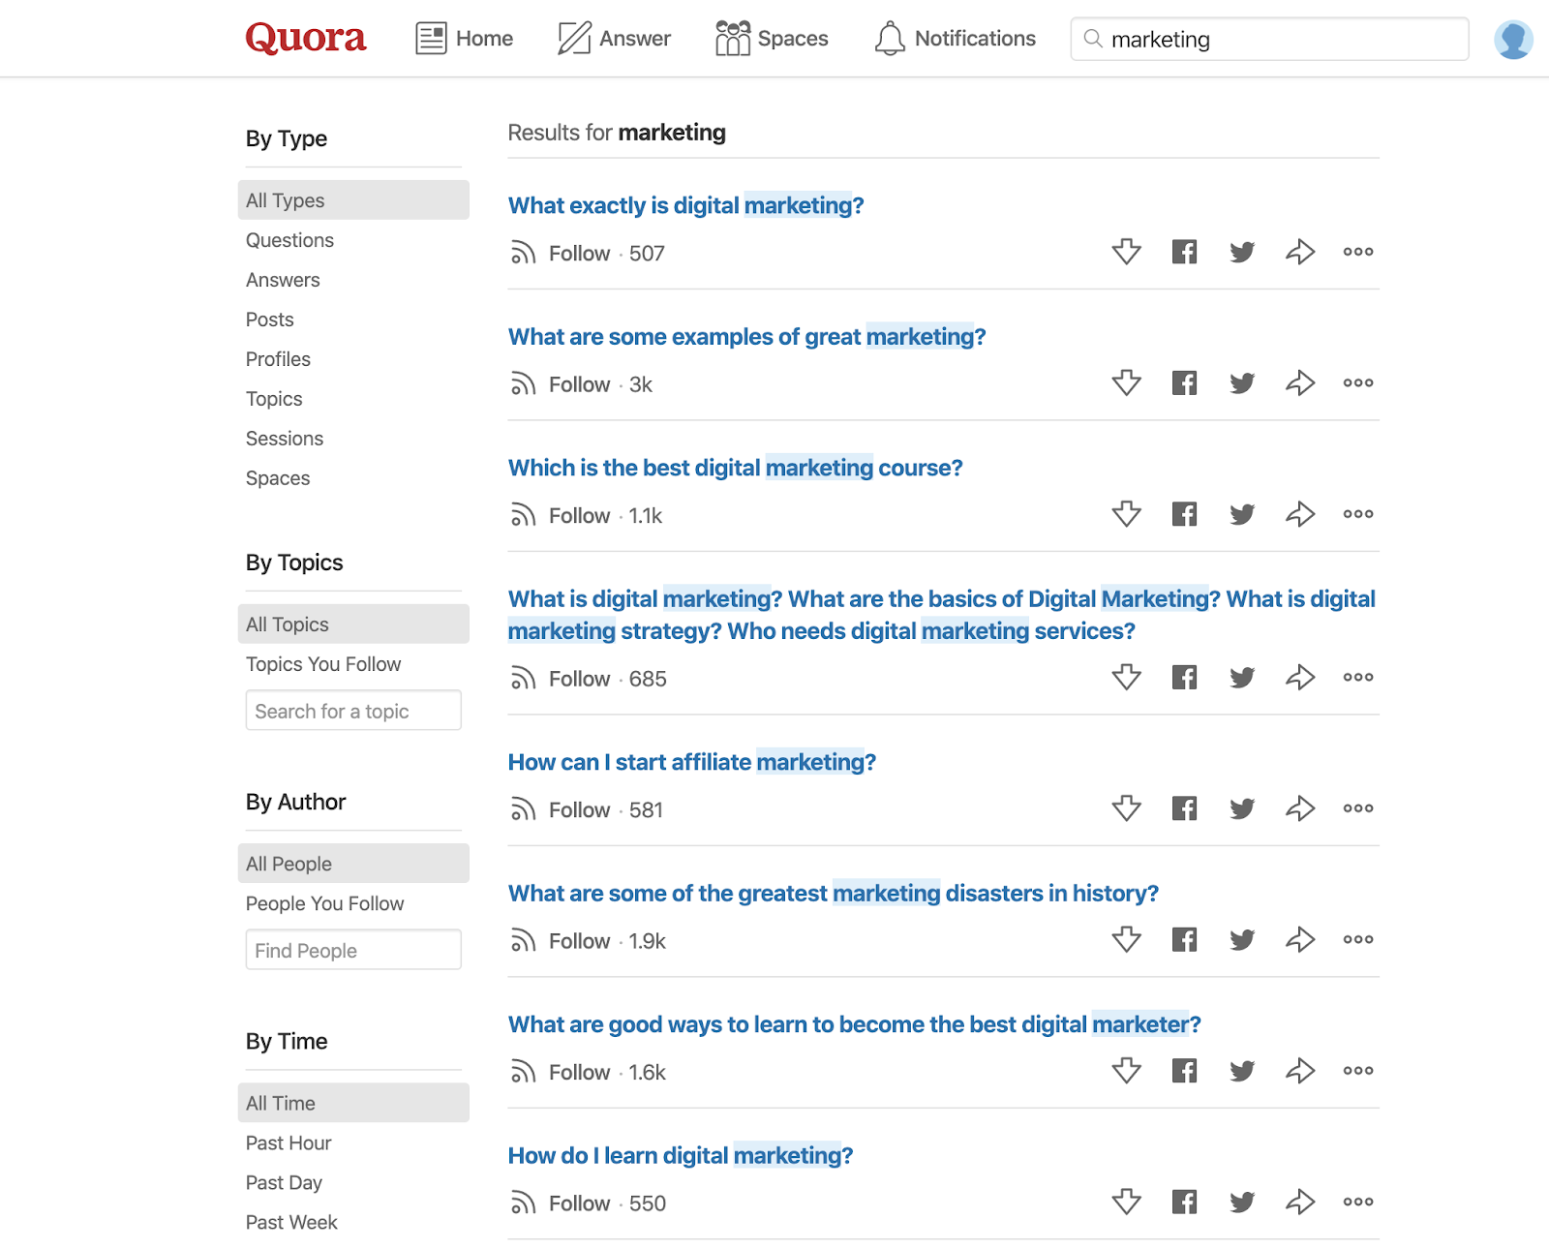Downvote 'What exactly is digital marketing?'

[1126, 252]
